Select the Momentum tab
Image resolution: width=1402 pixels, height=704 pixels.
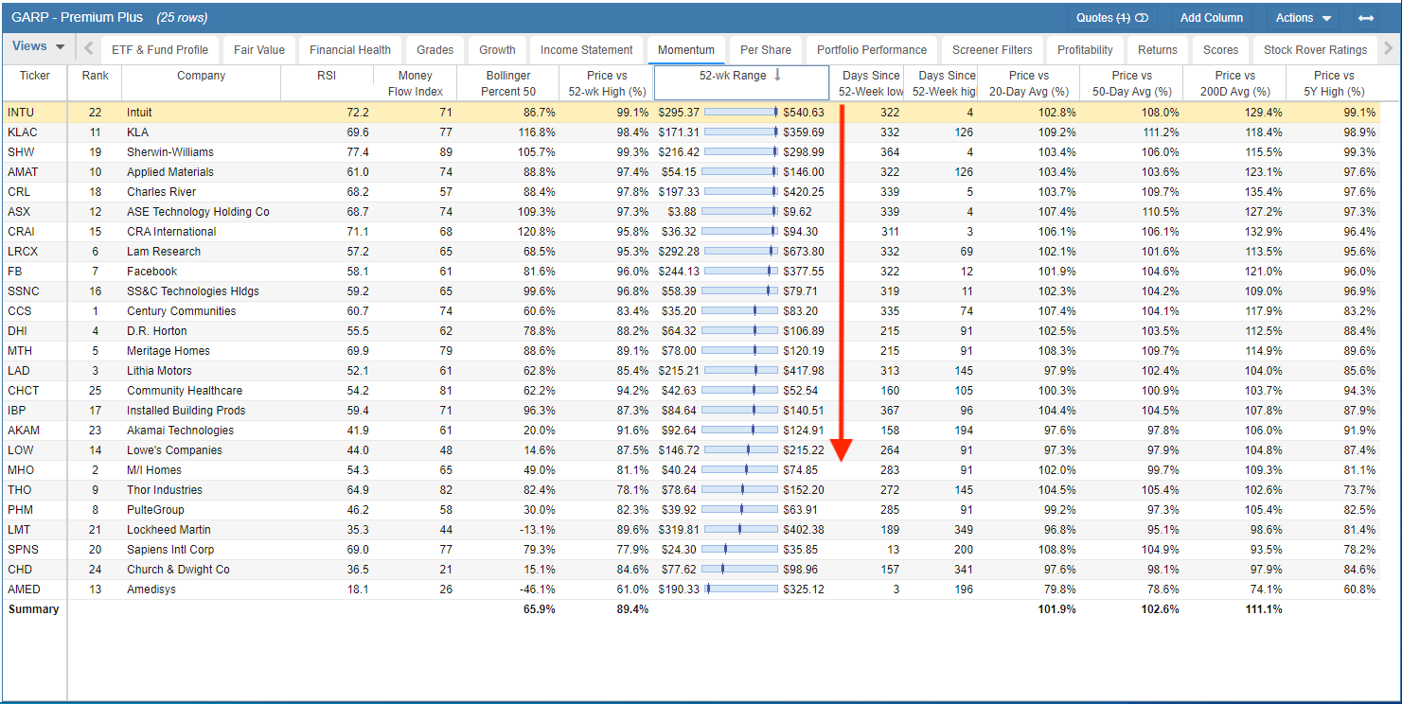click(x=686, y=50)
